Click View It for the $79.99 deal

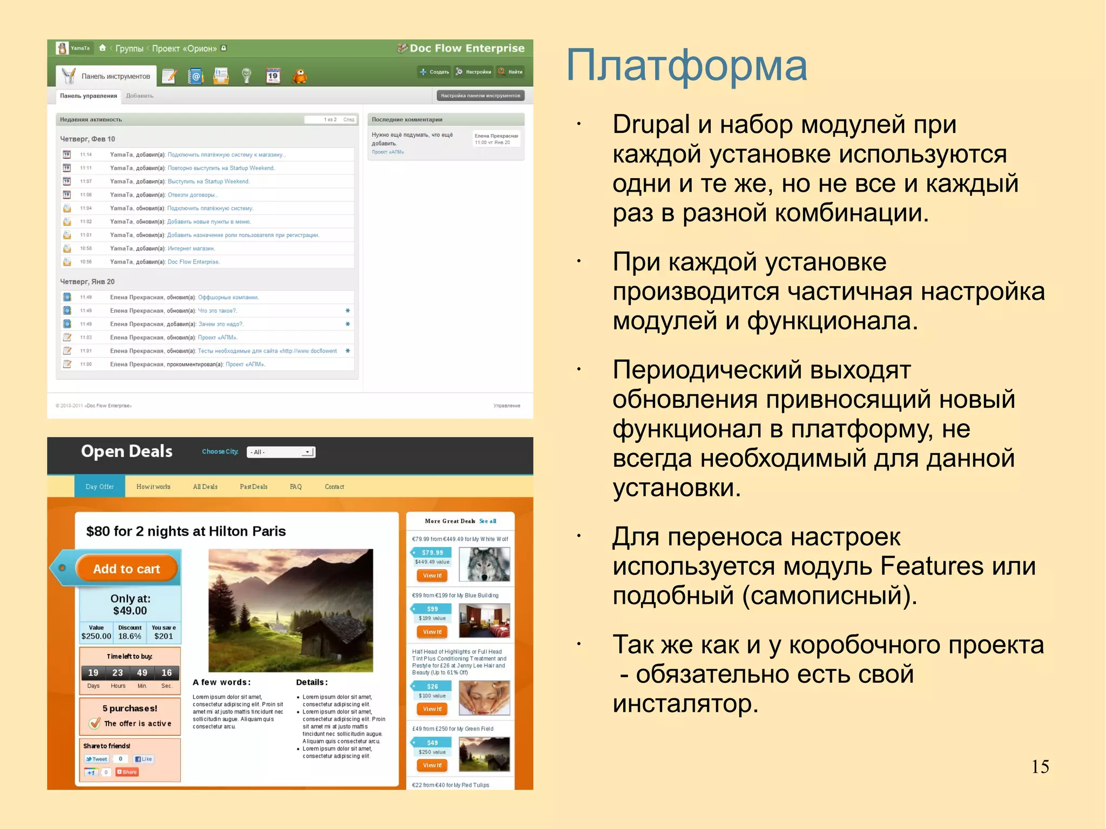click(432, 576)
